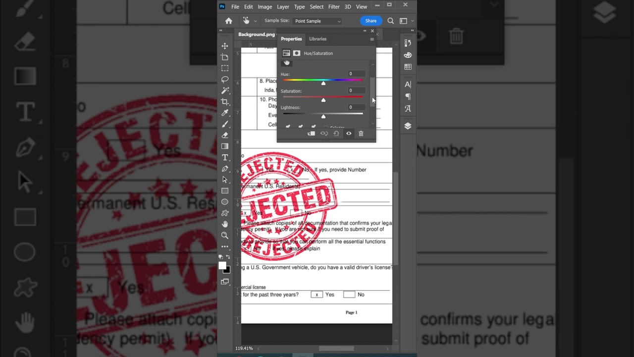Select the Zoom tool
634x357 pixels.
coord(225,236)
